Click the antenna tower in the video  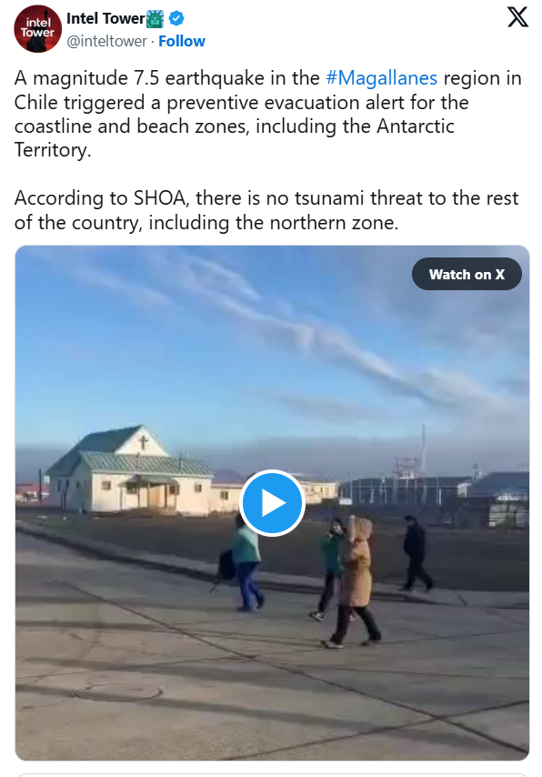(423, 449)
